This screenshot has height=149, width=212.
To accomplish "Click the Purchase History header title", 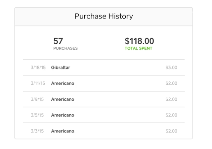I will coord(104,16).
